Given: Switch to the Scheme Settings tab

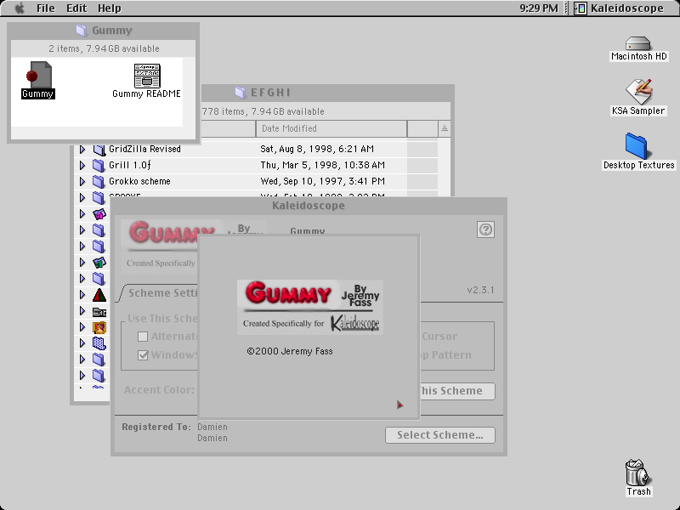Looking at the screenshot, I should pyautogui.click(x=162, y=293).
